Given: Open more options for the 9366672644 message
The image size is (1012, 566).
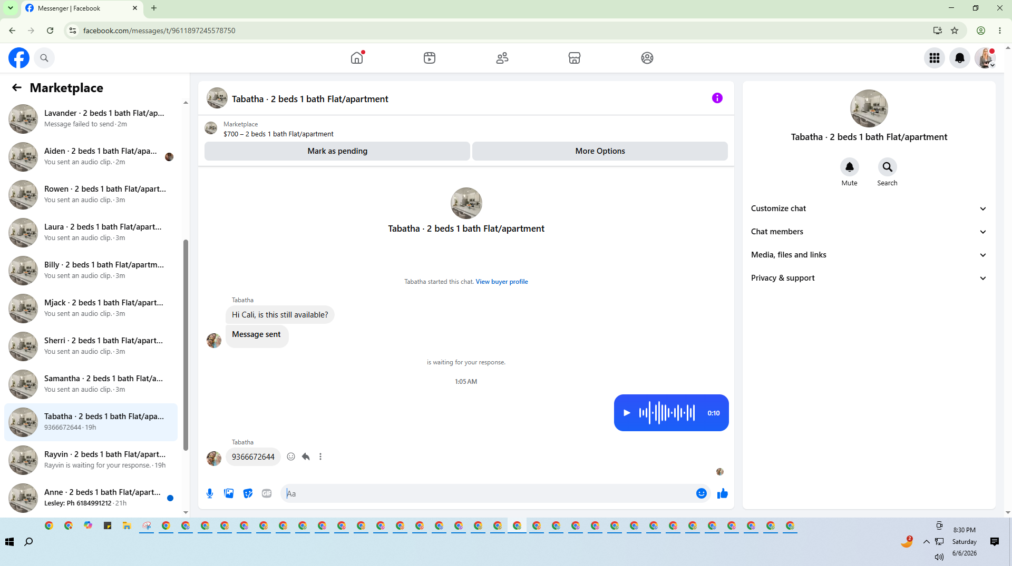Looking at the screenshot, I should click(320, 456).
